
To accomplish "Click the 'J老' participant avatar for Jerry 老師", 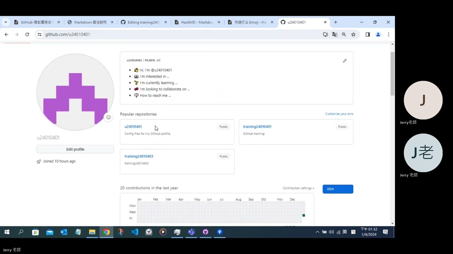I will pos(423,153).
